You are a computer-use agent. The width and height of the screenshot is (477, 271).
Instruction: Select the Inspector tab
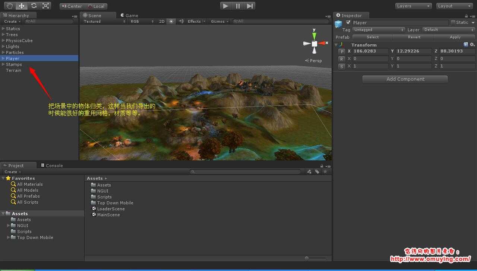click(351, 15)
